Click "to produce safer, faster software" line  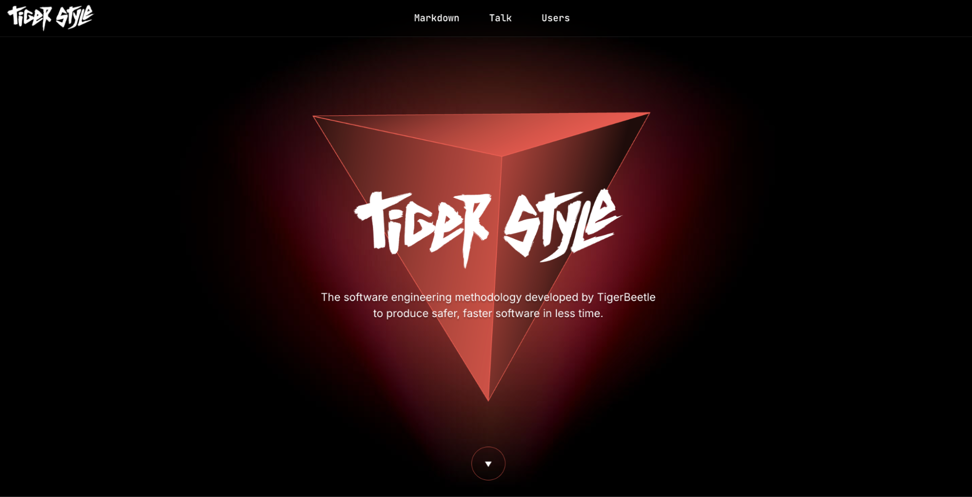click(456, 314)
